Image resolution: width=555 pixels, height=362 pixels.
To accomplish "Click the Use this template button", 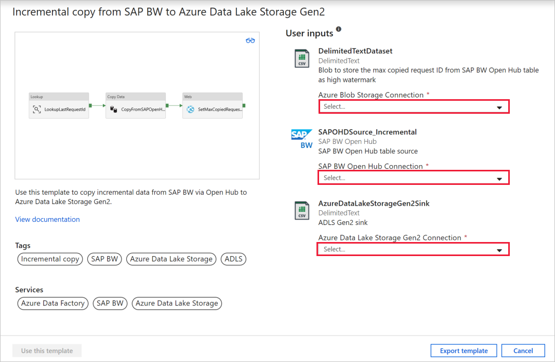I will 47,351.
